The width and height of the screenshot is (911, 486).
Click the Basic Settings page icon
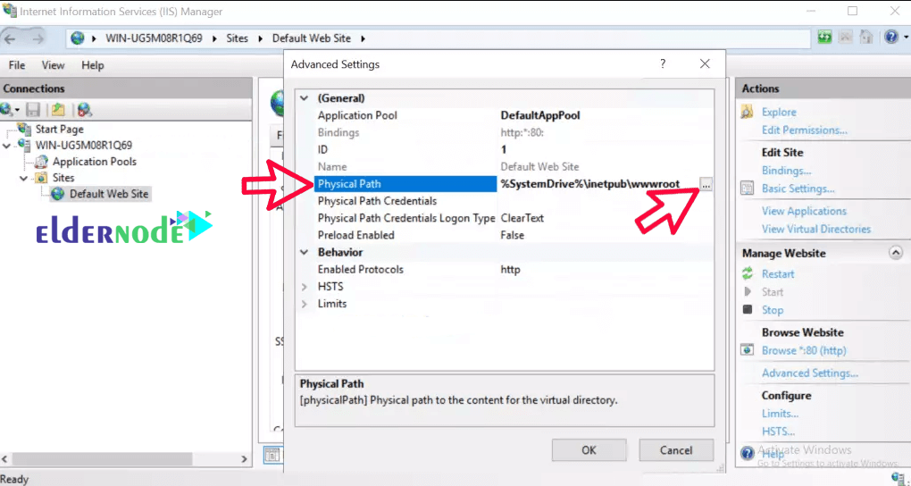coord(748,189)
